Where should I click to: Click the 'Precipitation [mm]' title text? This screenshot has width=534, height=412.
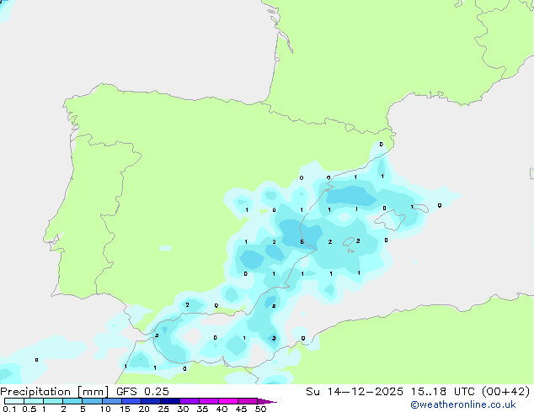pyautogui.click(x=55, y=392)
